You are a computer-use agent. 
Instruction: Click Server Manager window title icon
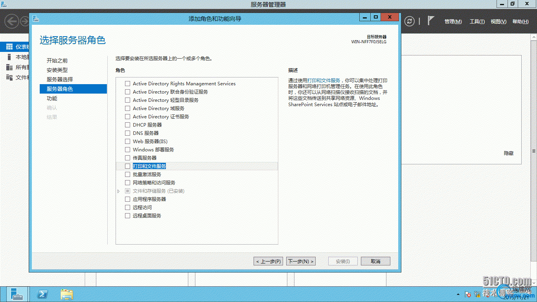coord(5,4)
